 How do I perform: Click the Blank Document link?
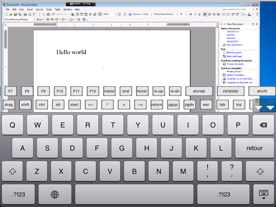coord(234,53)
